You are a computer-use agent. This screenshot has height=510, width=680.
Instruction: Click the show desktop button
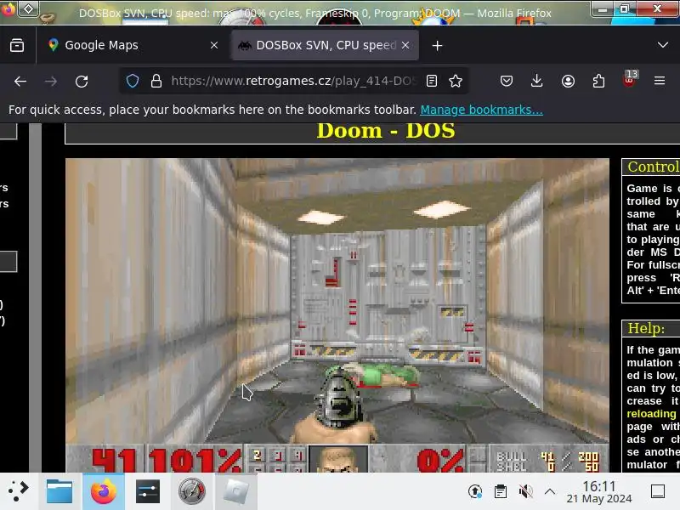(x=658, y=492)
